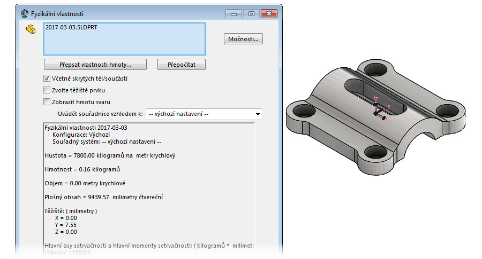The image size is (482, 259).
Task: Click the Hustota = 7800.00 density line
Action: click(110, 155)
